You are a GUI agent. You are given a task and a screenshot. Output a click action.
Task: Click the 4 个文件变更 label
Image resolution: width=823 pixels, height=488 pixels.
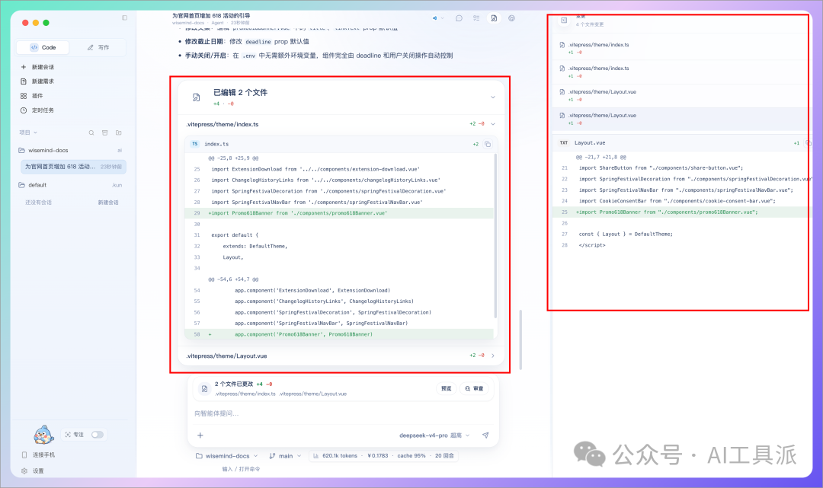[589, 24]
